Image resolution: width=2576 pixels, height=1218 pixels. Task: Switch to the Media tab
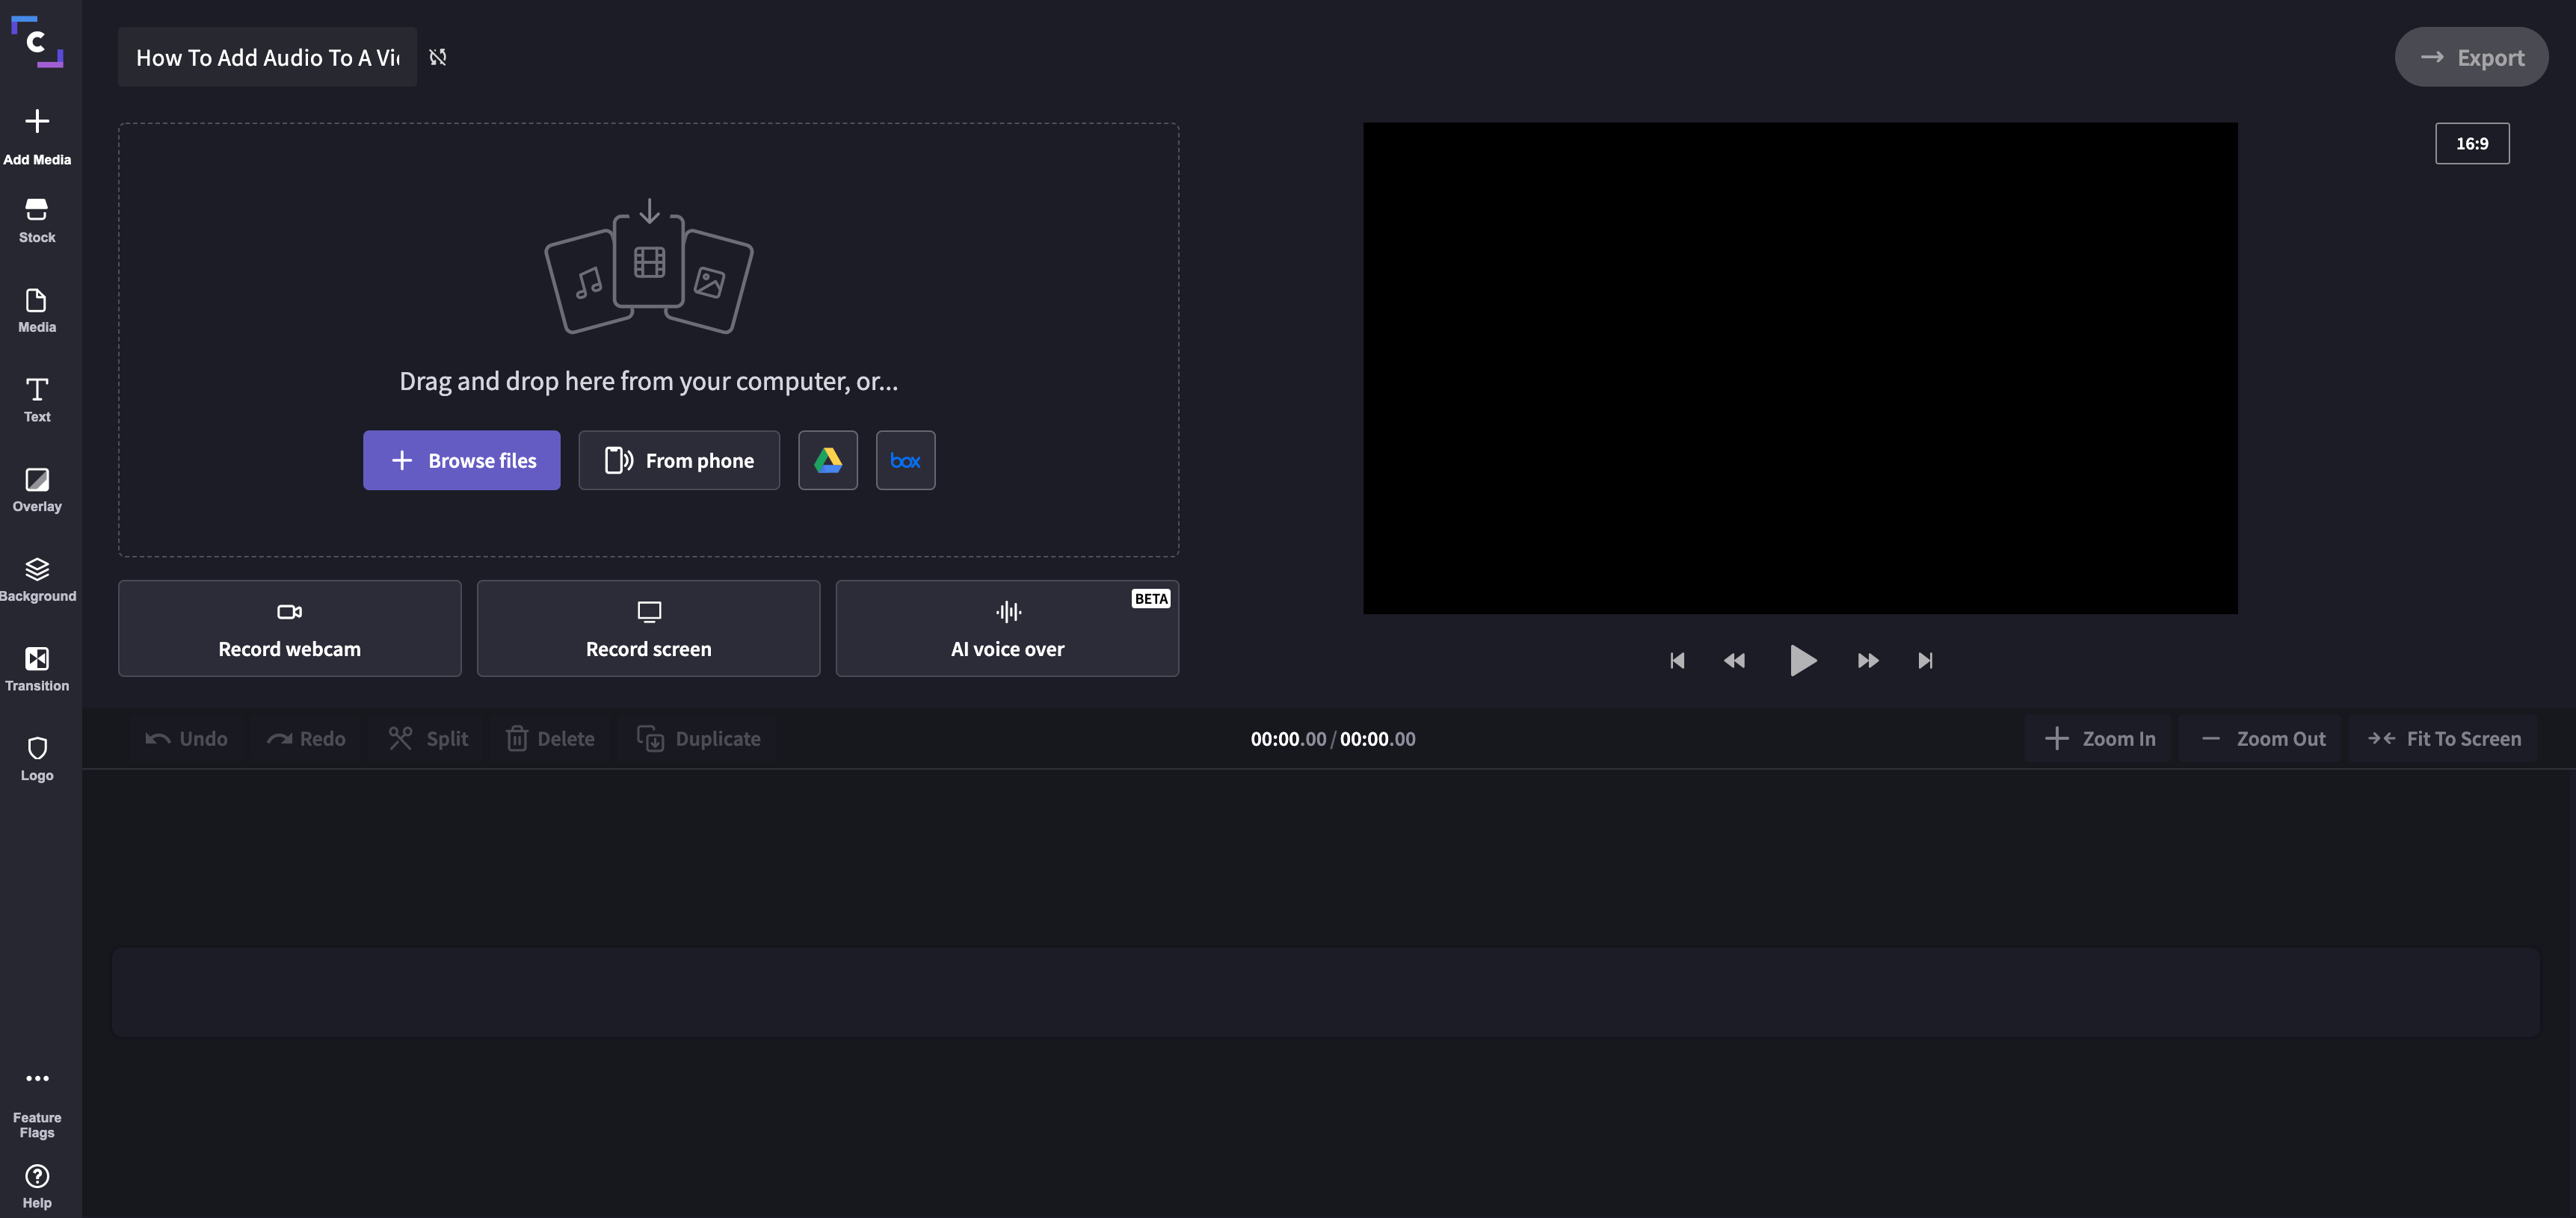[x=37, y=310]
